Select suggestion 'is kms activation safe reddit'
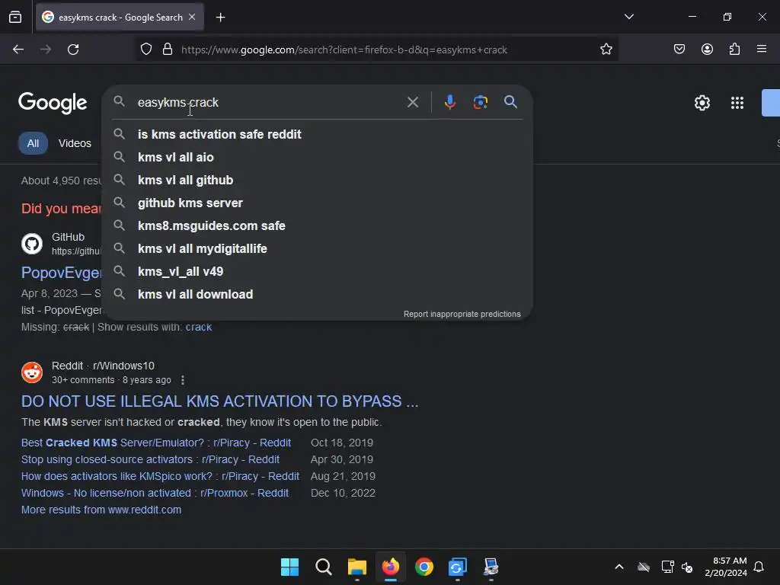Image resolution: width=780 pixels, height=585 pixels. pyautogui.click(x=318, y=134)
